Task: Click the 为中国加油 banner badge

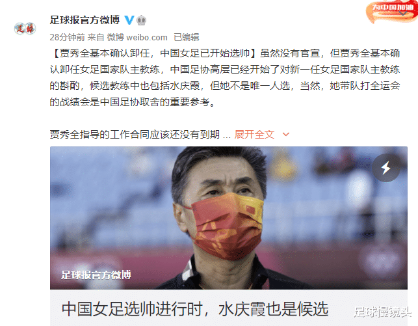Action: [392, 12]
